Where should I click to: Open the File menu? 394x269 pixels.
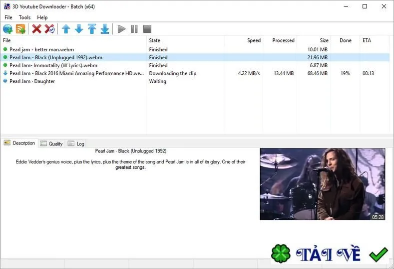tap(8, 17)
